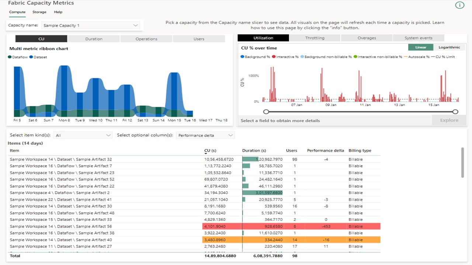Open the Throttling tab
The height and width of the screenshot is (265, 472).
[x=315, y=38]
